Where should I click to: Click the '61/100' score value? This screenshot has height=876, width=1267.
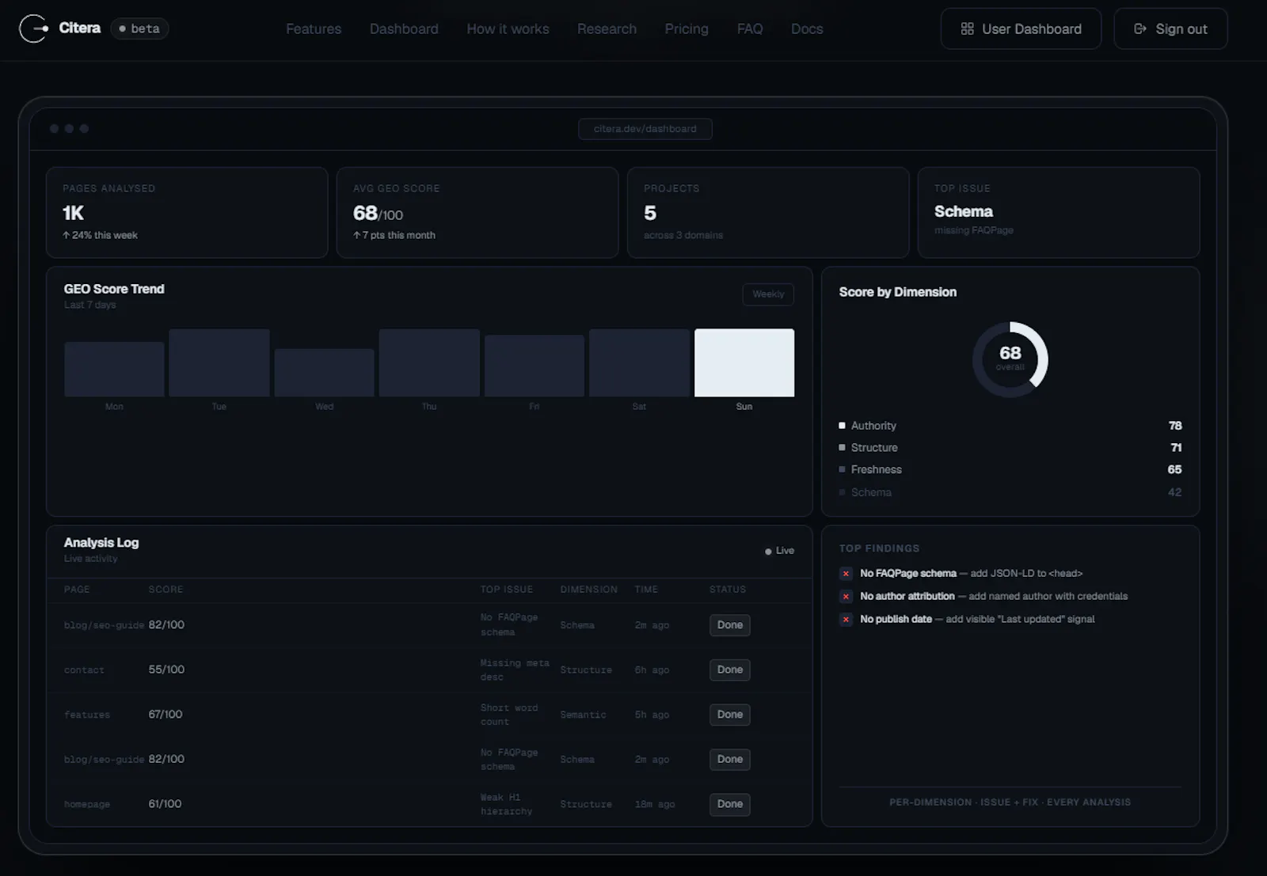[165, 803]
